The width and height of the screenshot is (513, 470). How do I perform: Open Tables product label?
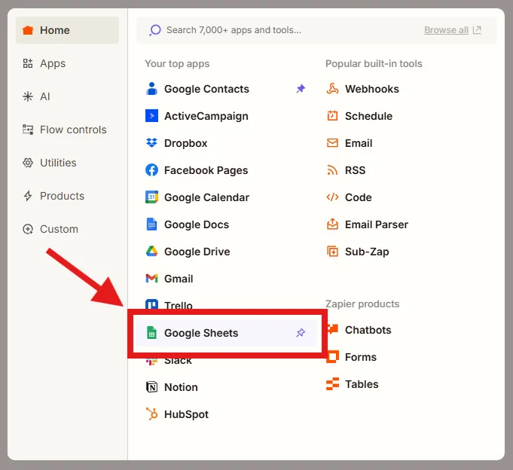tap(362, 384)
